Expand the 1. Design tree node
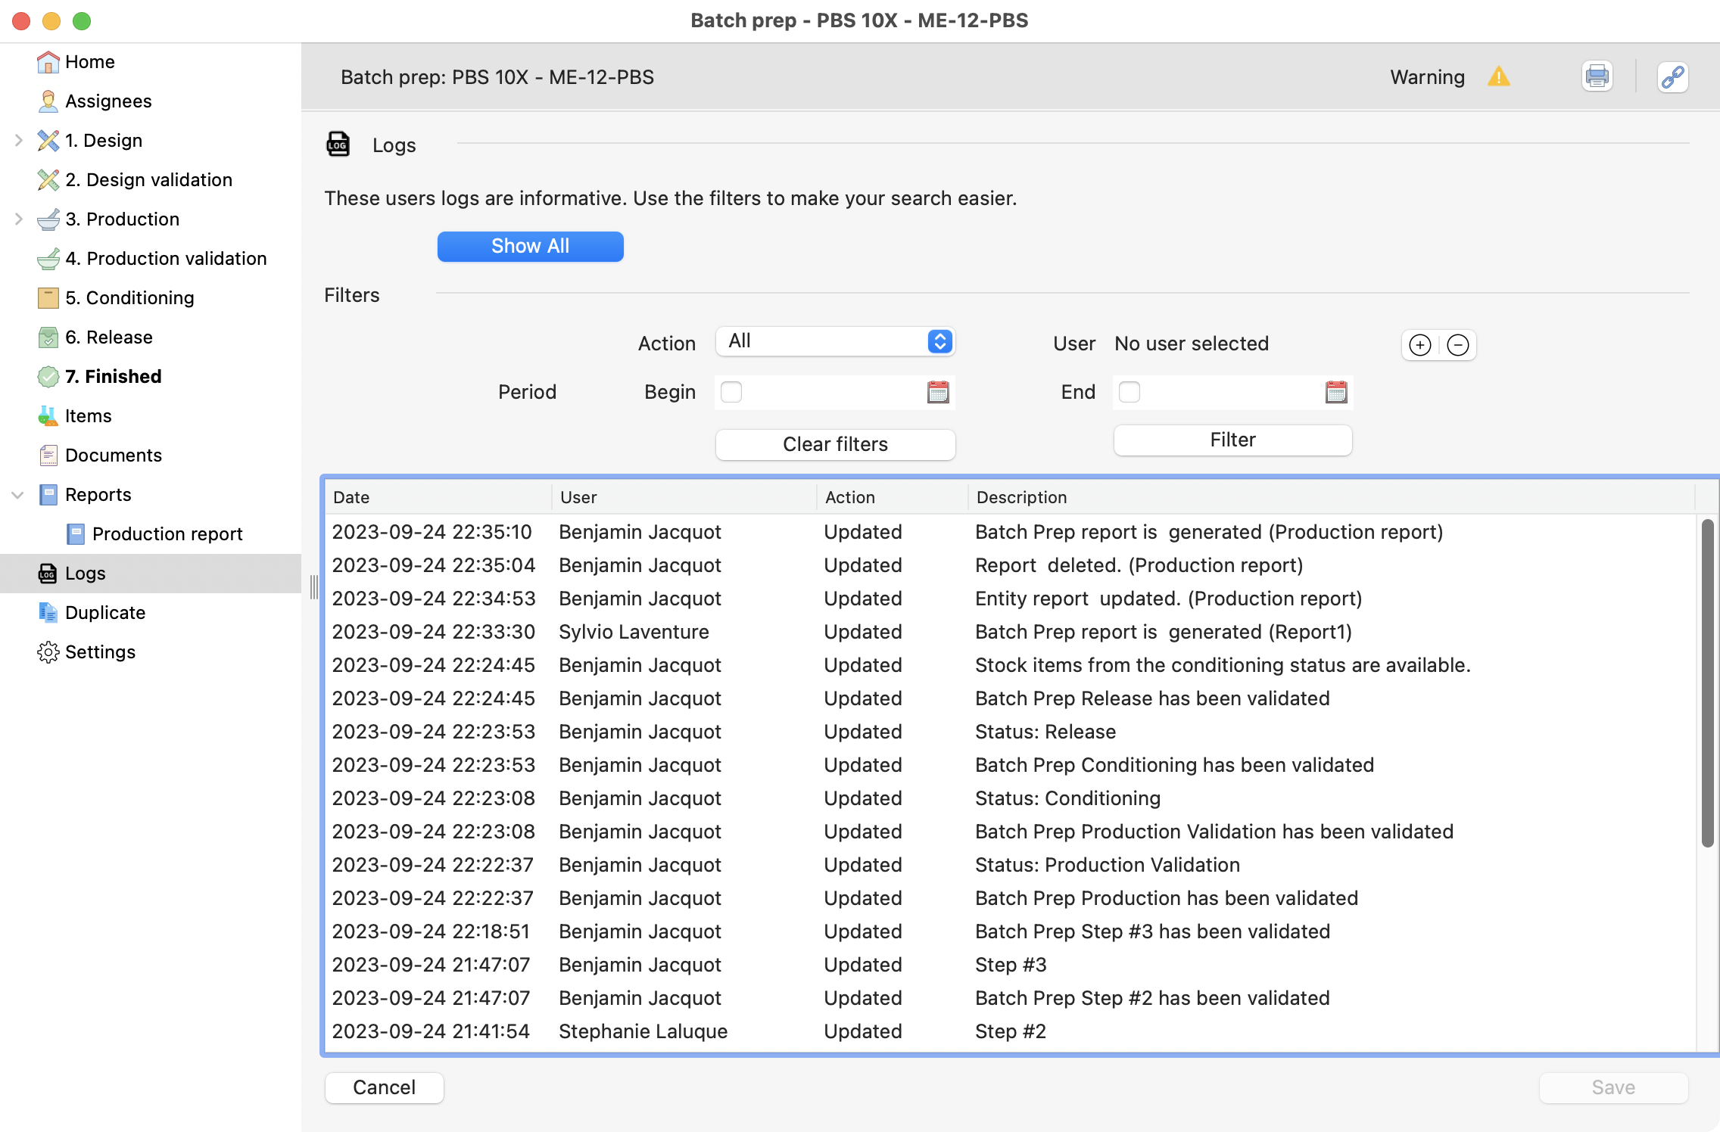The width and height of the screenshot is (1720, 1132). click(19, 141)
